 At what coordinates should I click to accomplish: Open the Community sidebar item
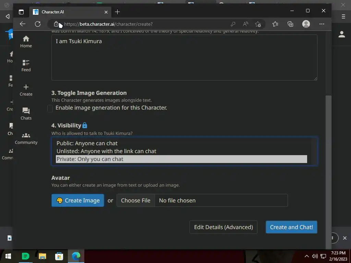pyautogui.click(x=26, y=138)
